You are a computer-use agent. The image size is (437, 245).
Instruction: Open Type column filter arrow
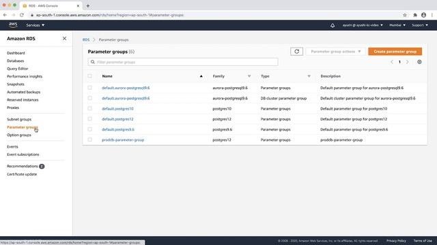tap(309, 76)
